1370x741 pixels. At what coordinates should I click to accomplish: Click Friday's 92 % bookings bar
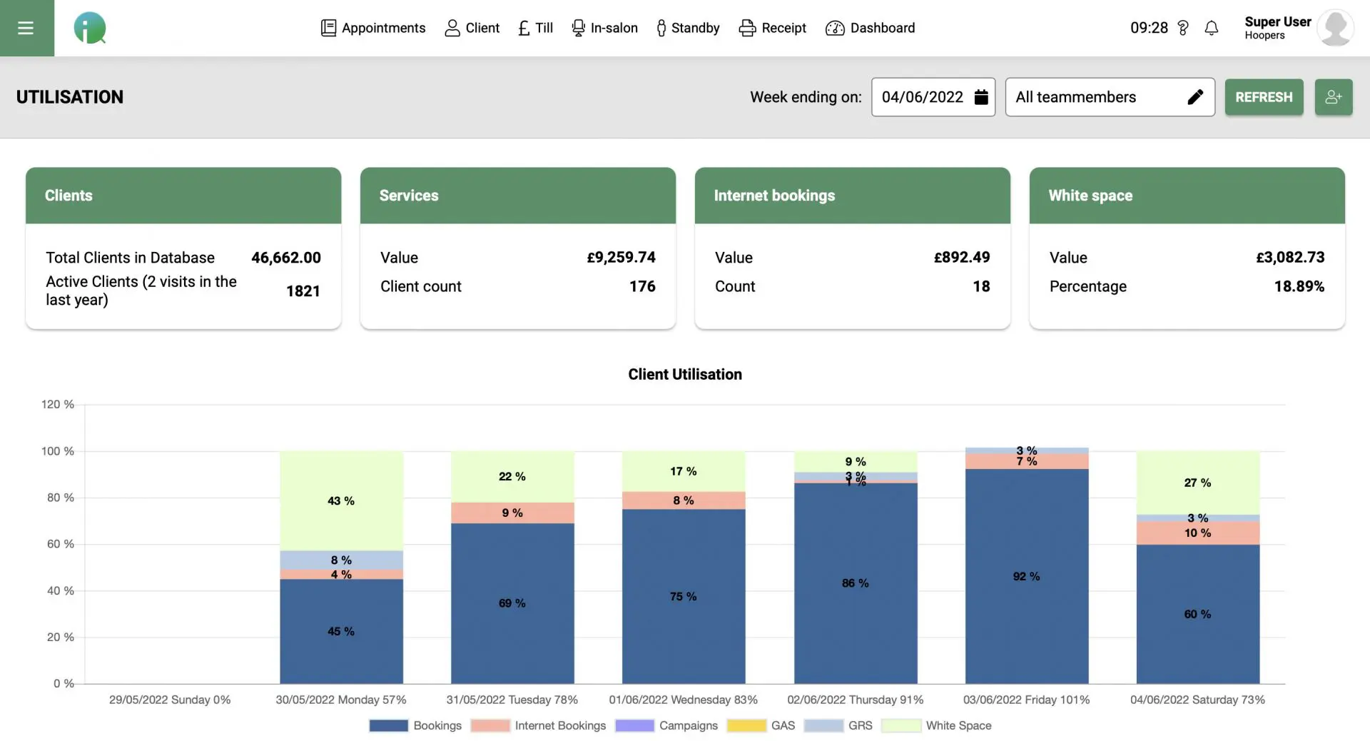click(x=1027, y=576)
